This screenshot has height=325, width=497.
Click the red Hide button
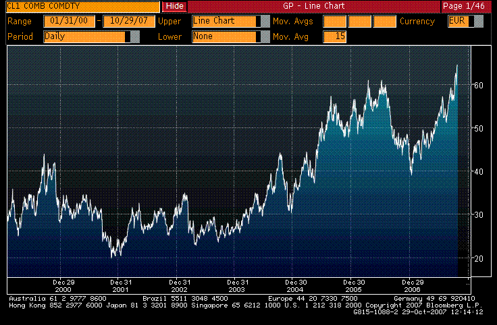pos(174,6)
